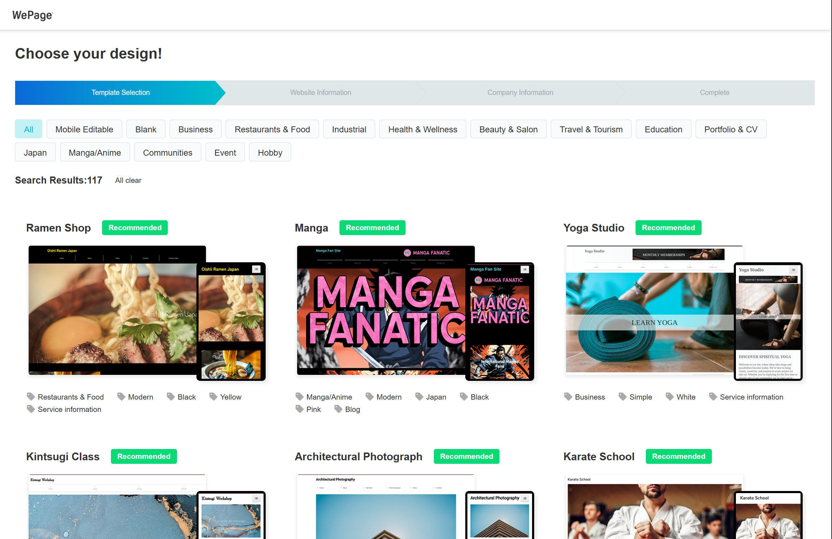Click the Manga template title
The image size is (832, 539).
311,228
